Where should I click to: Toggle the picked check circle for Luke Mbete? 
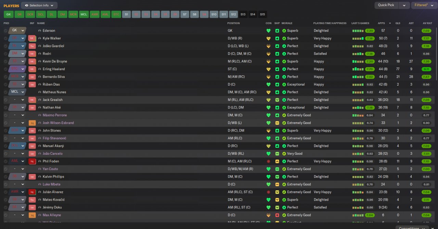(x=5, y=184)
